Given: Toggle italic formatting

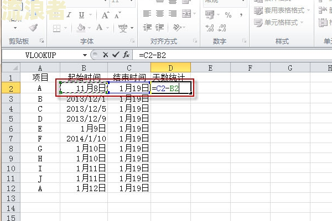Looking at the screenshot, I should [69, 15].
